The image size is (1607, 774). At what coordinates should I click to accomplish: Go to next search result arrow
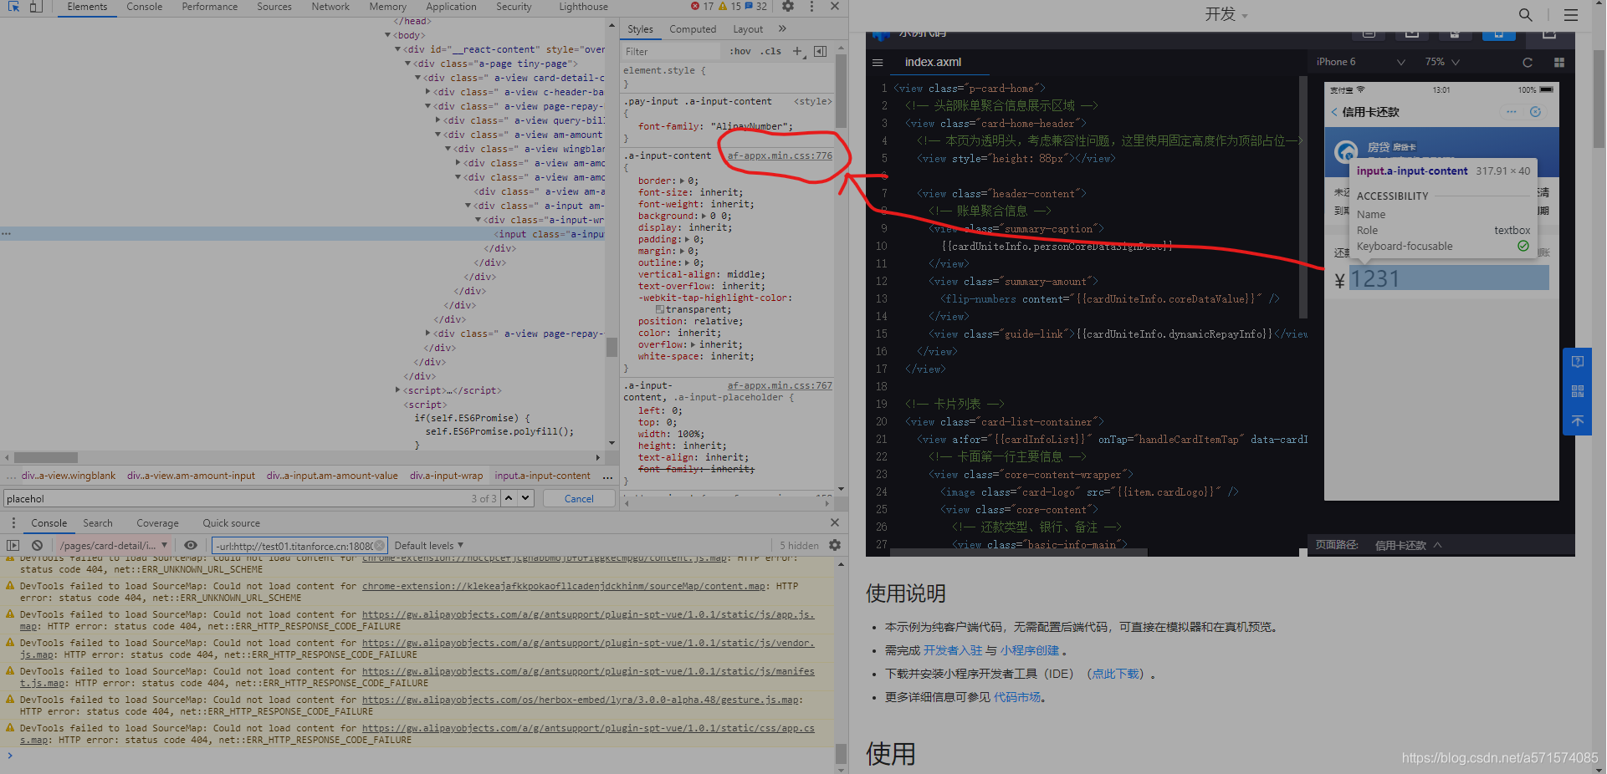[x=525, y=498]
